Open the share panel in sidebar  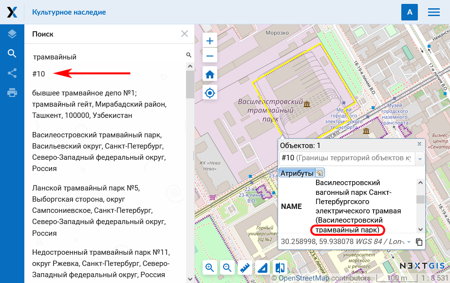[x=12, y=73]
